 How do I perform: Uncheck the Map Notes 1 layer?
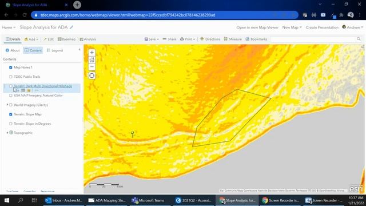[x=10, y=68]
